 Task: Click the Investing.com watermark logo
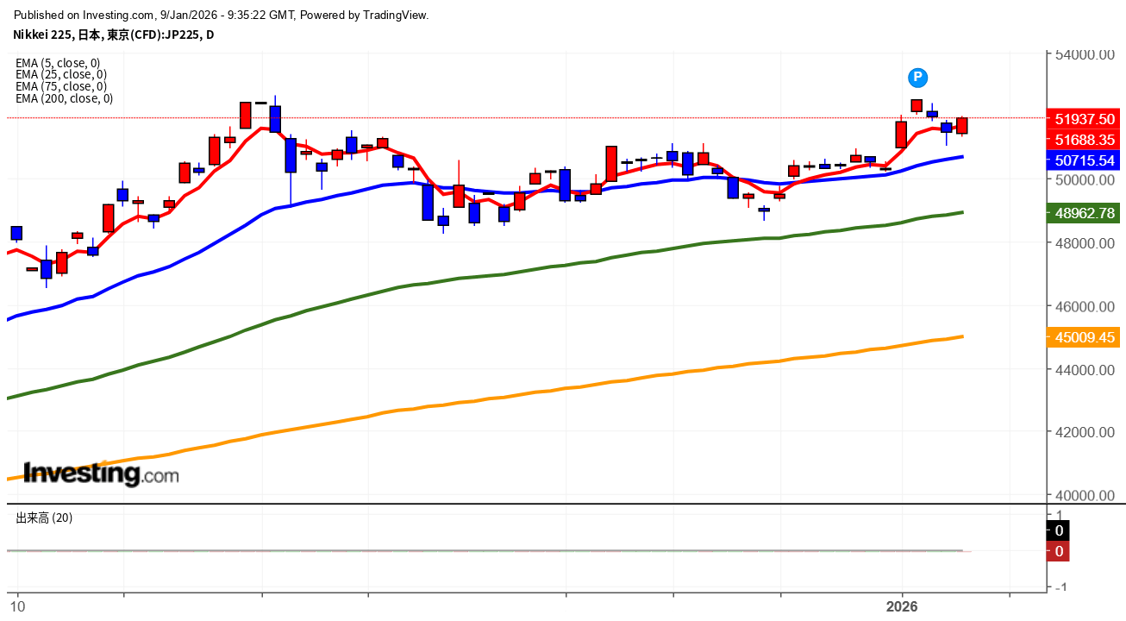(x=101, y=474)
